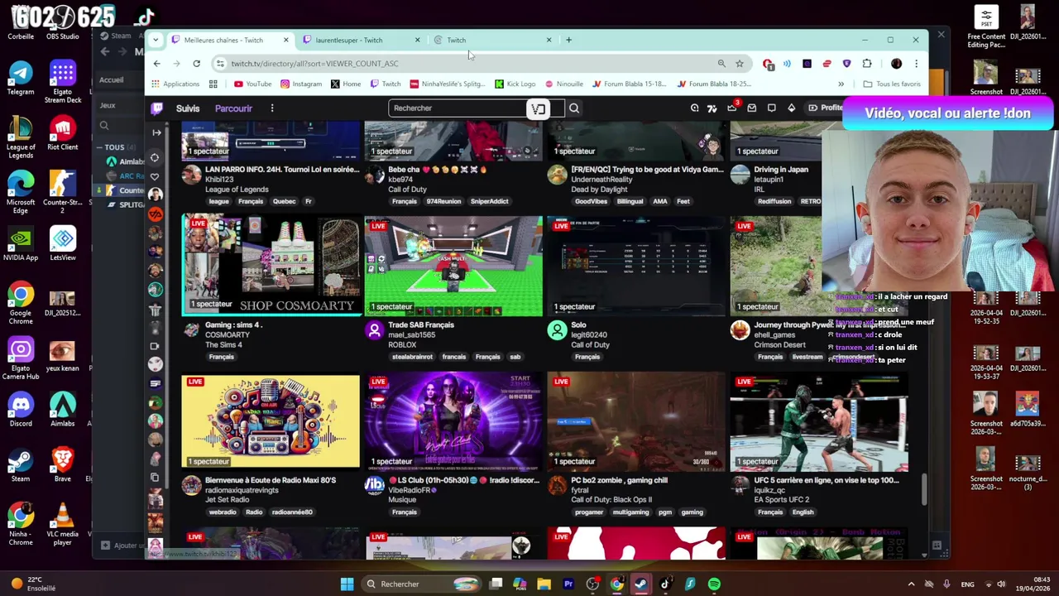
Task: Open the VLC media player desktop shortcut
Action: (63, 525)
